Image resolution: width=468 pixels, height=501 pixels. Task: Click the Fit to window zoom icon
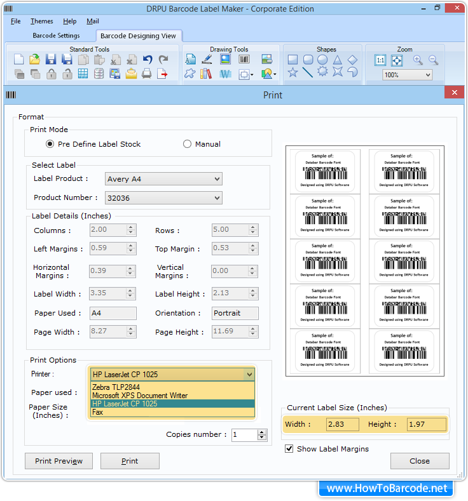397,60
